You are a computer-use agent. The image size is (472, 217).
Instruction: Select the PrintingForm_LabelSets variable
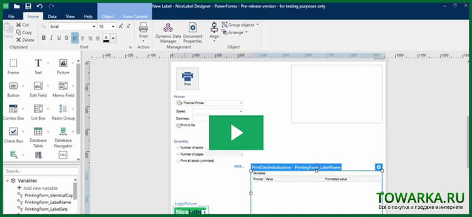(x=46, y=209)
